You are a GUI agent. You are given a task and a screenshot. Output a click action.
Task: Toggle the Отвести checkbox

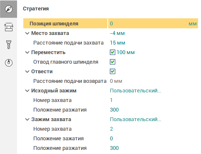112,72
